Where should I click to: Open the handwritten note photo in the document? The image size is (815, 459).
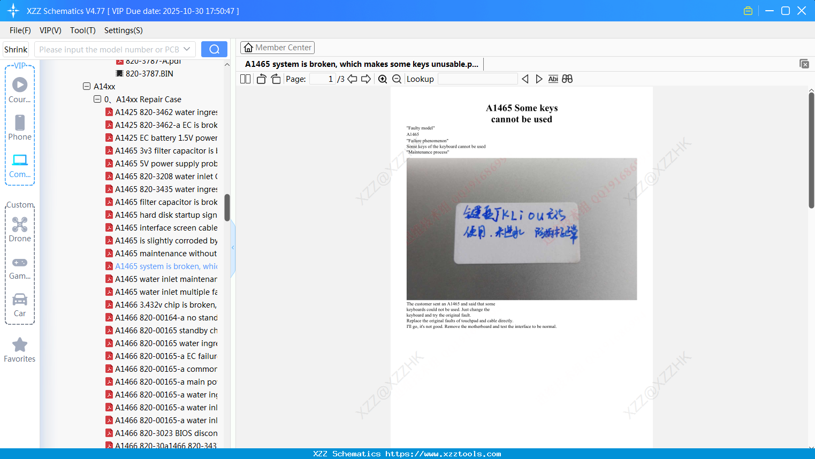522,229
